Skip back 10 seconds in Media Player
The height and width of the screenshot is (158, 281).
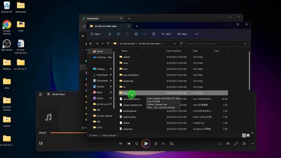tap(137, 144)
